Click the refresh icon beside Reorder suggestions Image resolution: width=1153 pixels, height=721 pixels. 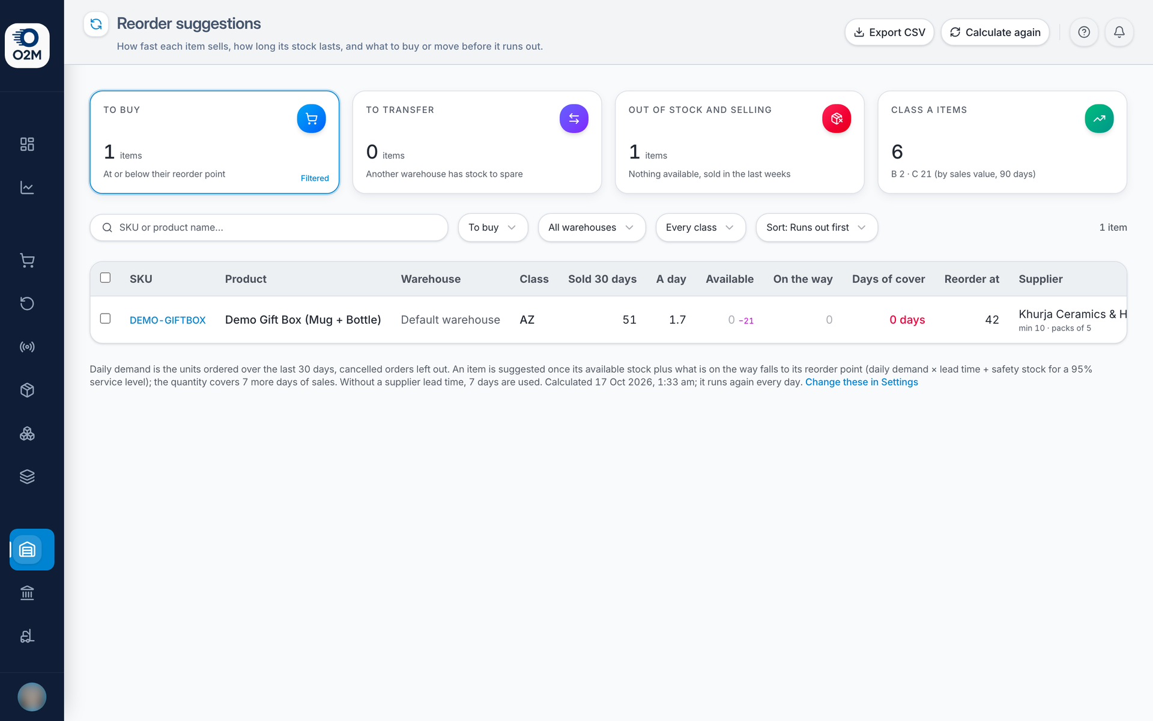[96, 24]
